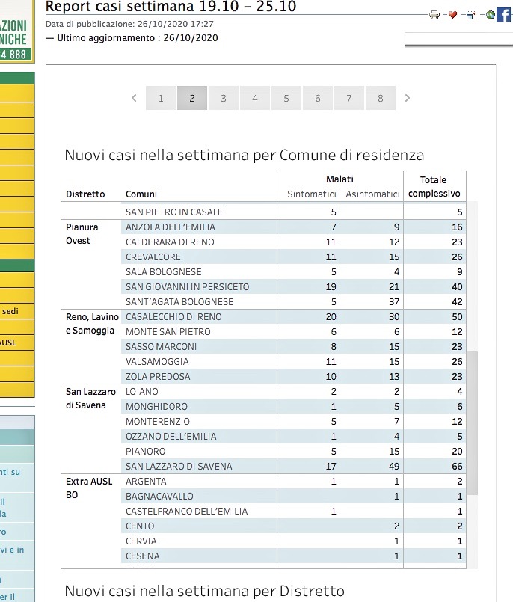Select page 8, the last page
This screenshot has width=513, height=602.
coord(381,98)
